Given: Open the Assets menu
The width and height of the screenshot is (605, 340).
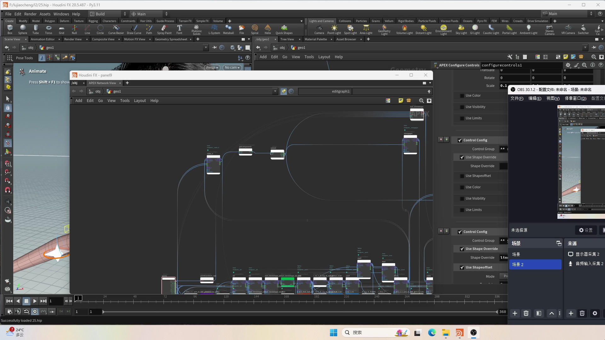Looking at the screenshot, I should (x=45, y=14).
